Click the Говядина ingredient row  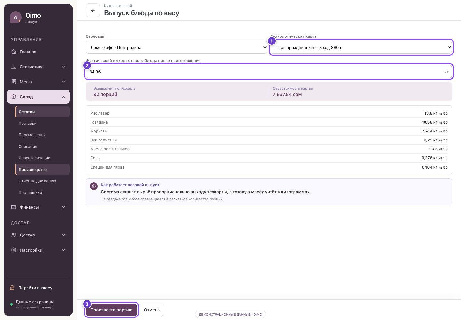coord(269,122)
